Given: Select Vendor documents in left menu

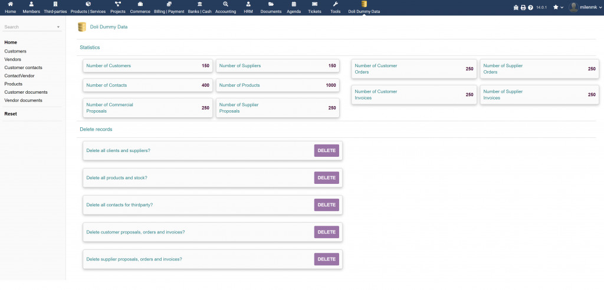Looking at the screenshot, I should pyautogui.click(x=23, y=100).
